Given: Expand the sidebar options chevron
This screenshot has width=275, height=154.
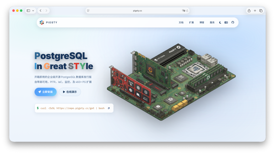Looking at the screenshot, I should pos(33,11).
